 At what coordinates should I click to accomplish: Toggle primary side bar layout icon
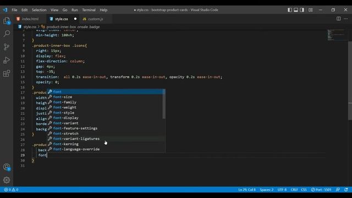[290, 10]
